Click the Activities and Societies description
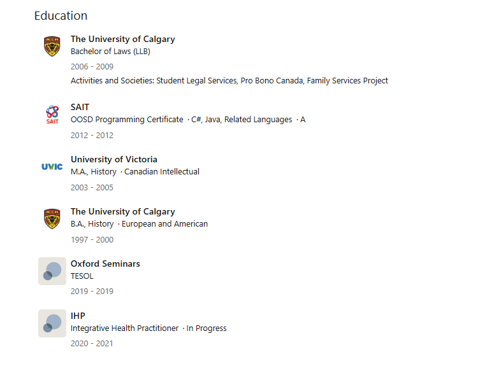Image resolution: width=494 pixels, height=366 pixels. click(229, 81)
